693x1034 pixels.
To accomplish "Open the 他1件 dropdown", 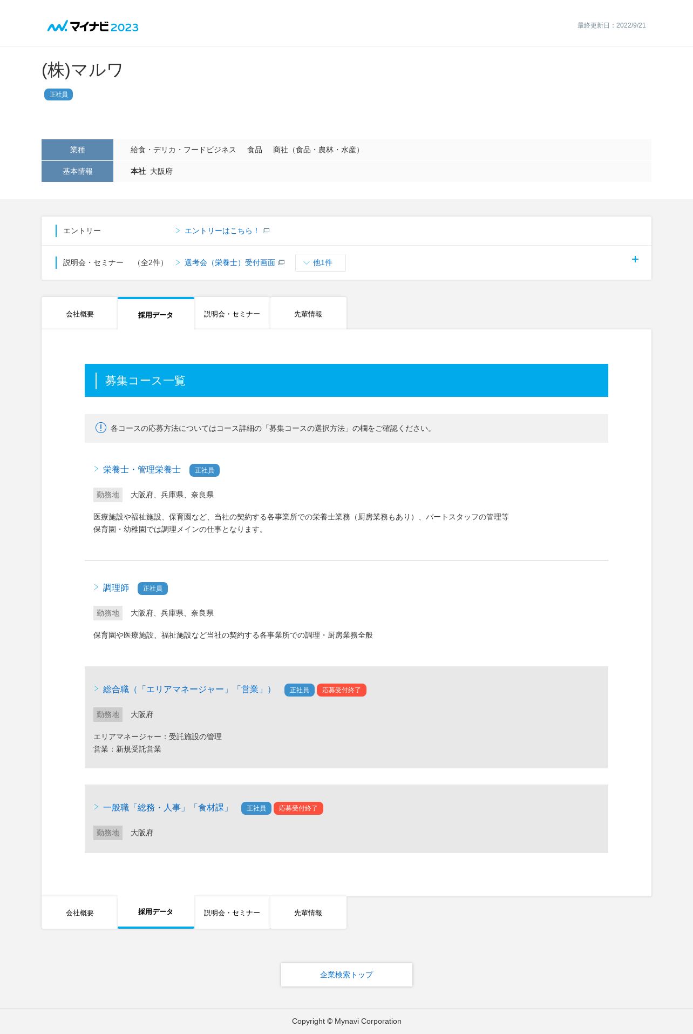I will point(321,262).
